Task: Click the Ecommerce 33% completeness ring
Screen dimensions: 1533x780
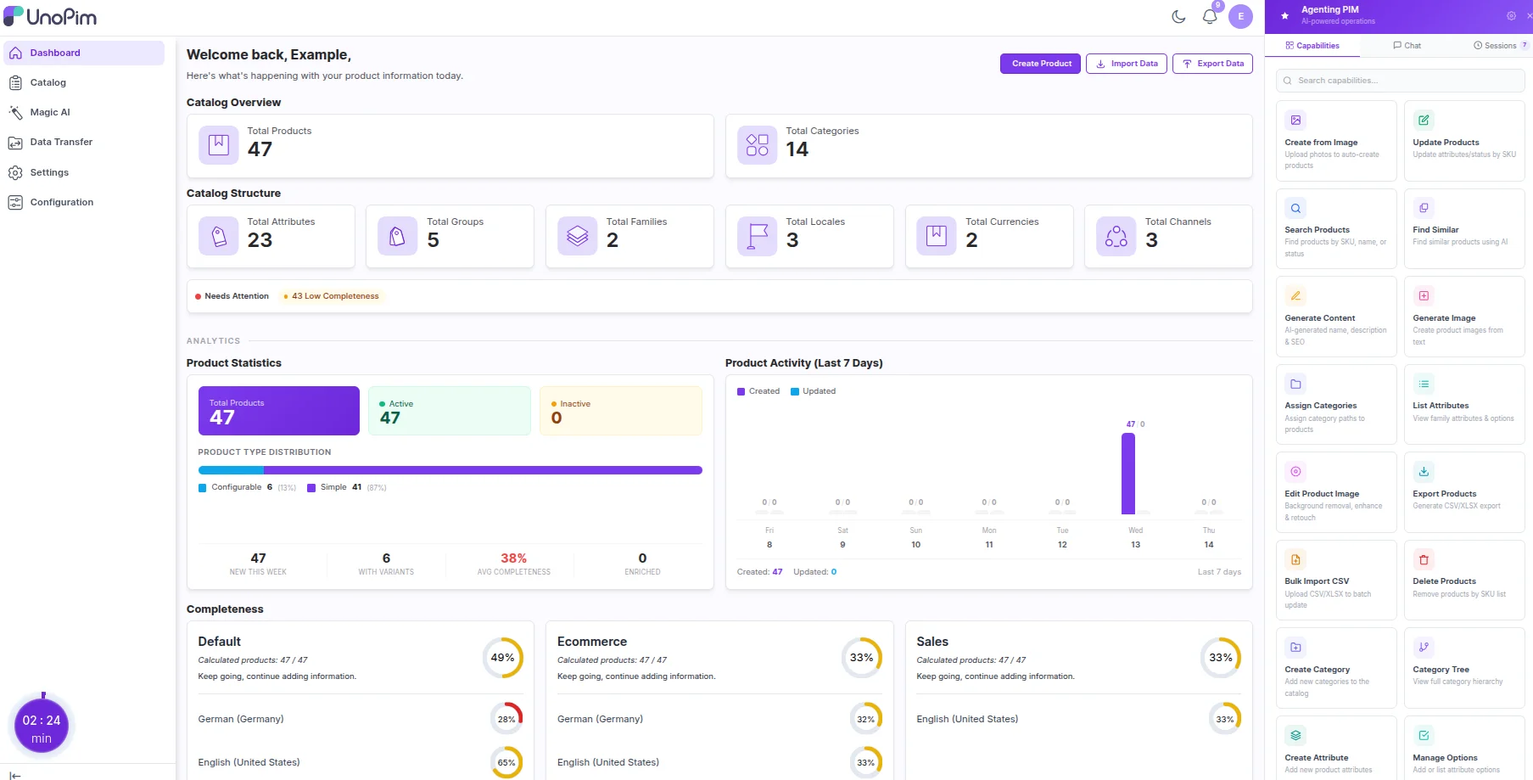Action: (x=862, y=658)
